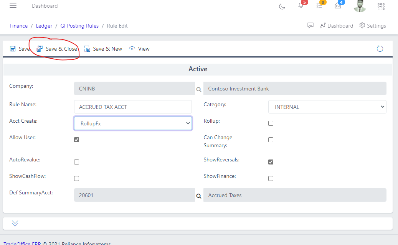Viewport: 398px width, 245px height.
Task: Open the hamburger menu top left
Action: 13,5
